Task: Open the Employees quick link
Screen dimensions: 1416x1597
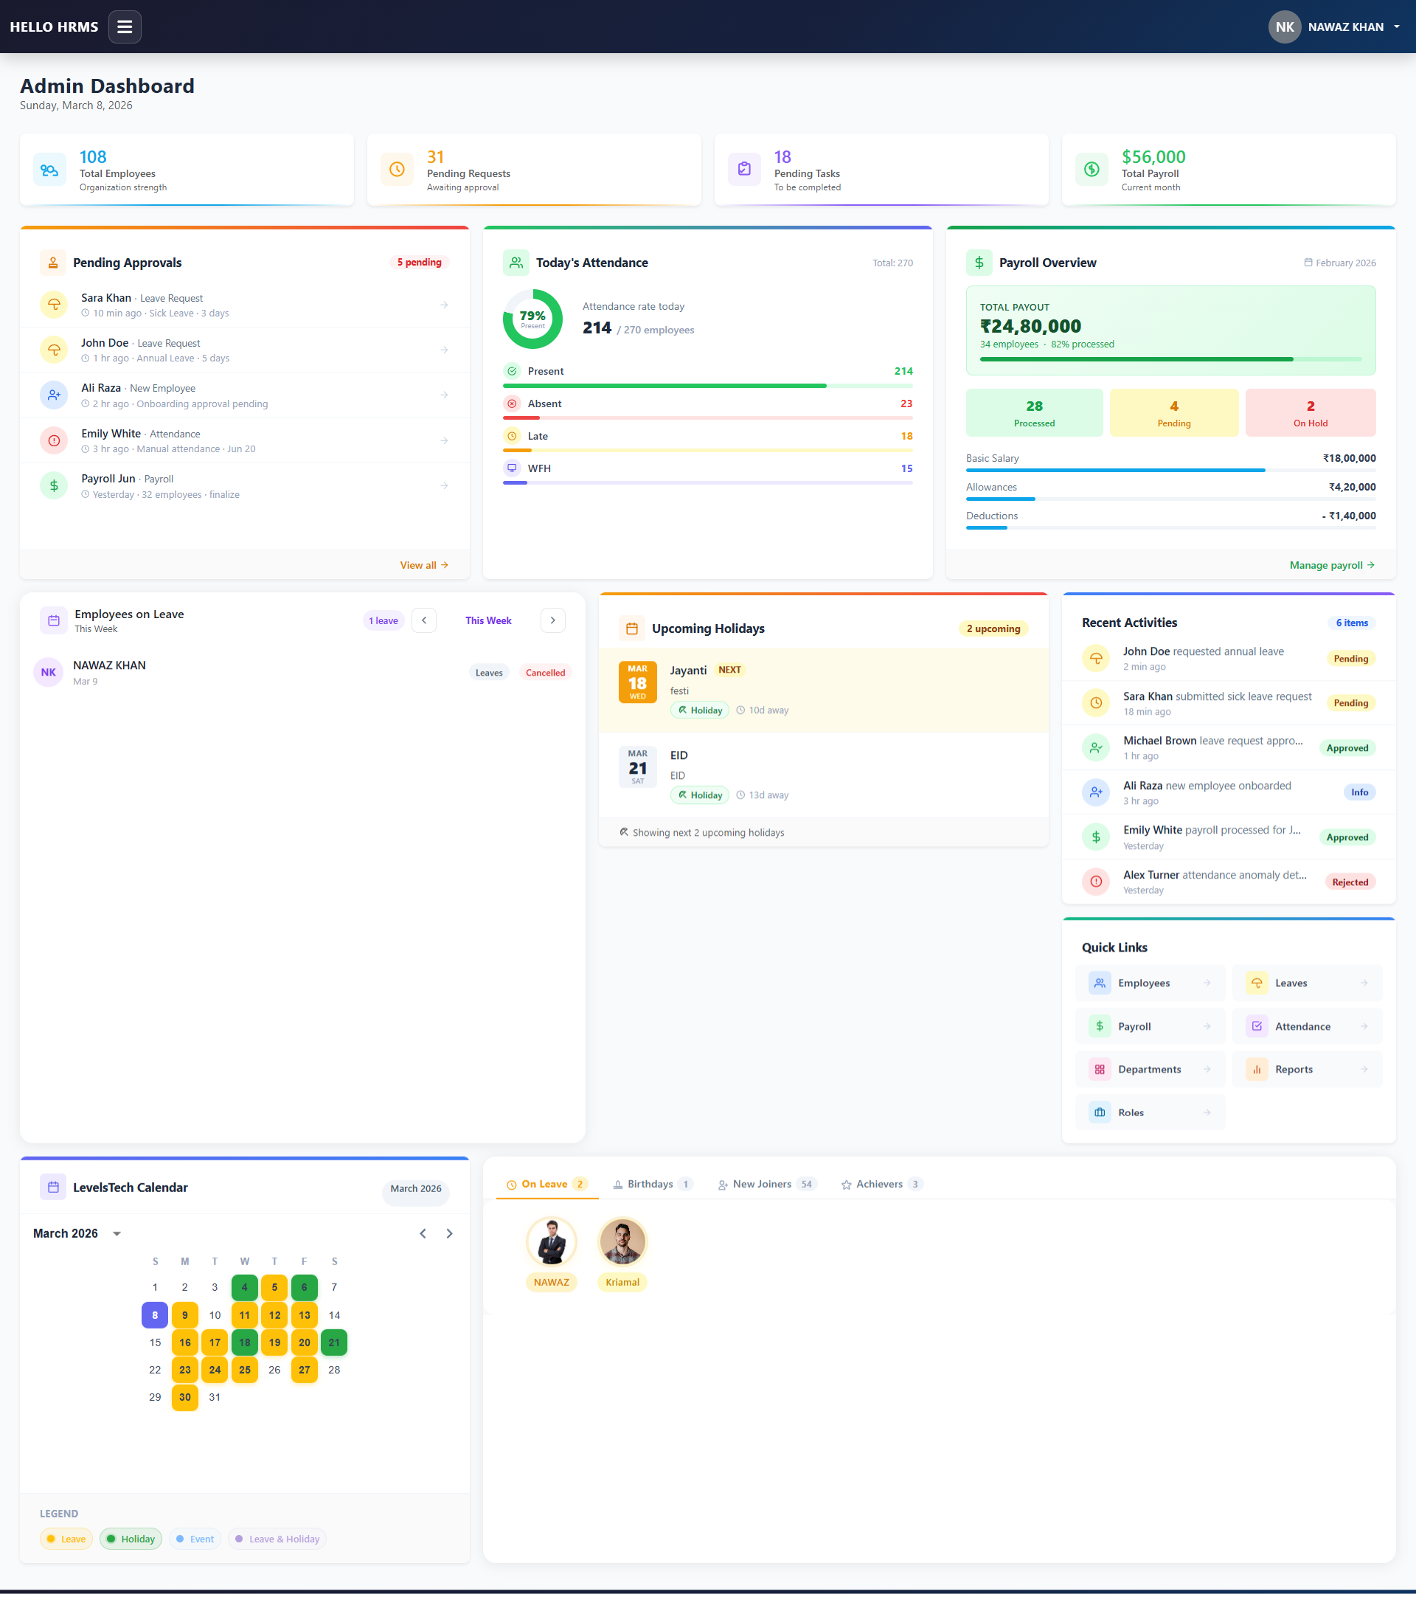Action: (1150, 983)
